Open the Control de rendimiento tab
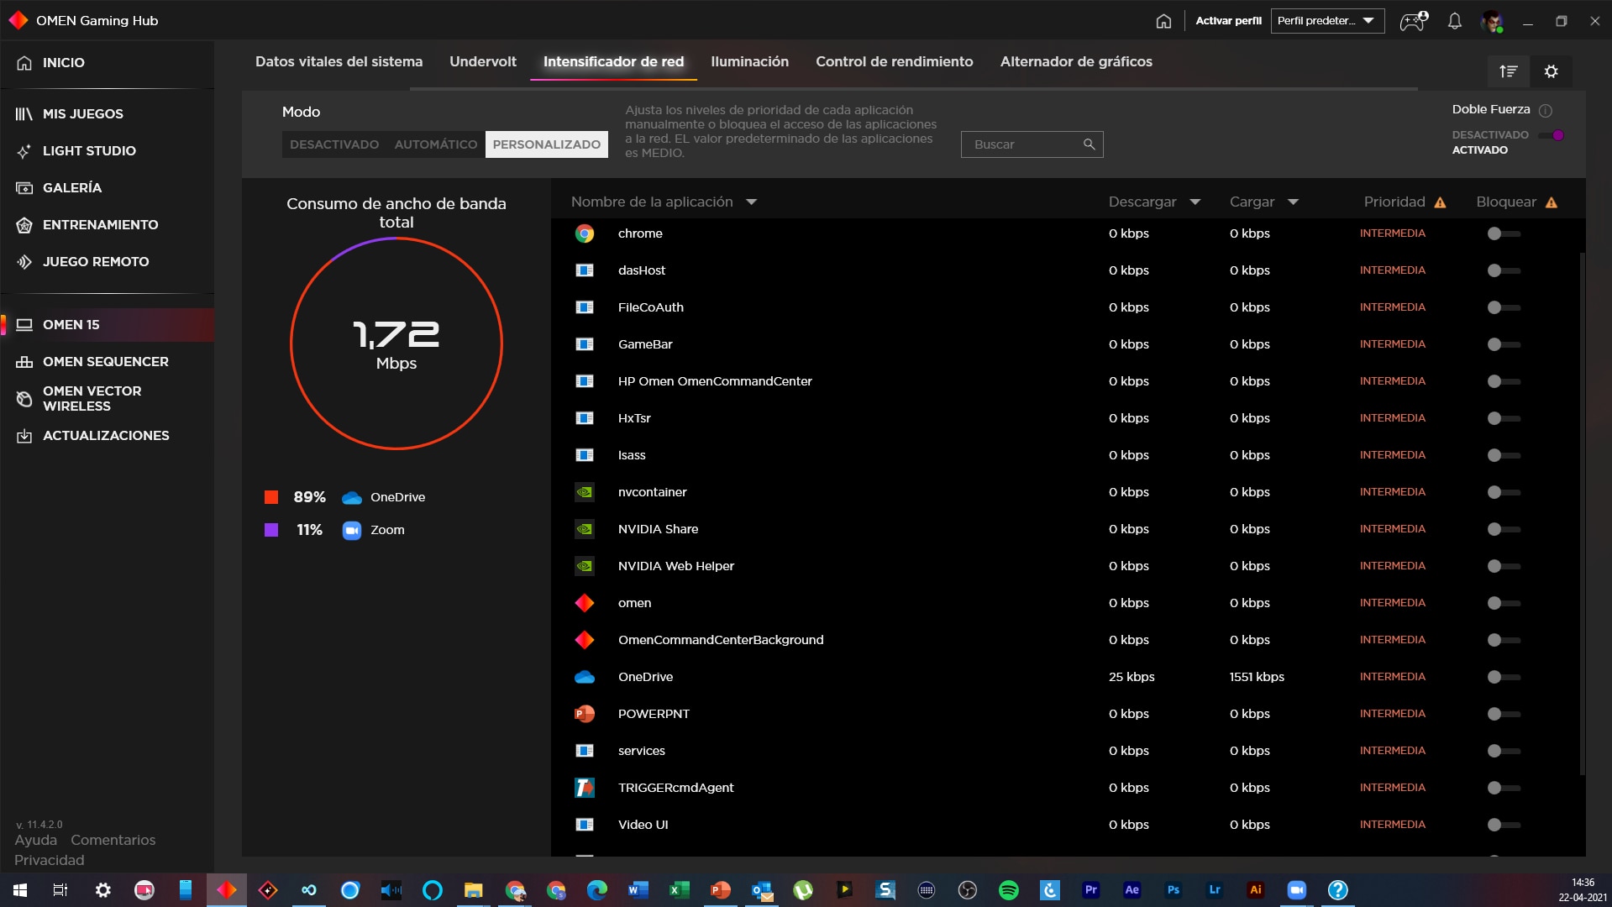Image resolution: width=1612 pixels, height=907 pixels. [x=894, y=61]
